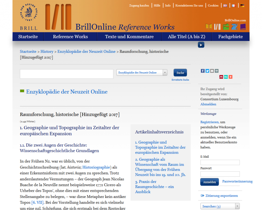The width and height of the screenshot is (262, 210).
Task: Go to History in breadcrumb
Action: tap(47, 51)
